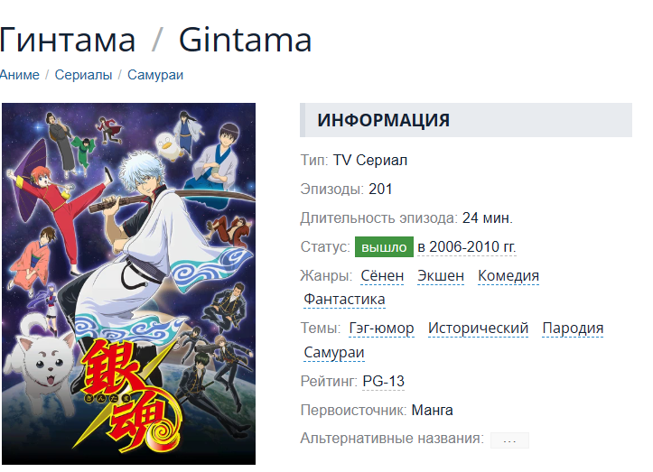Go to the Сериалы breadcrumb link
The image size is (653, 472).
[83, 75]
